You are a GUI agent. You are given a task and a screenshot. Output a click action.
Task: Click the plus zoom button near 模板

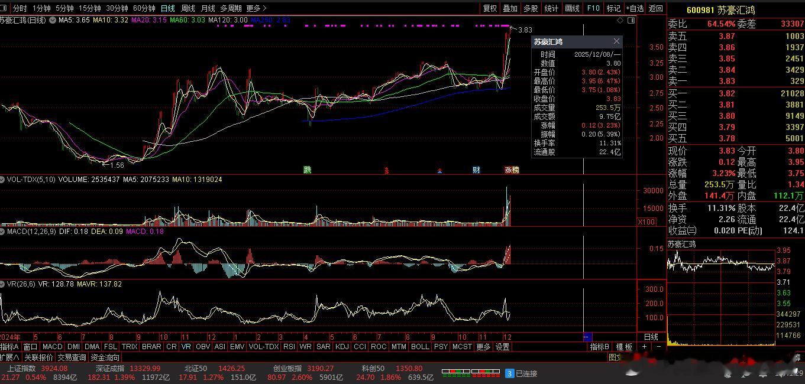[x=645, y=347]
